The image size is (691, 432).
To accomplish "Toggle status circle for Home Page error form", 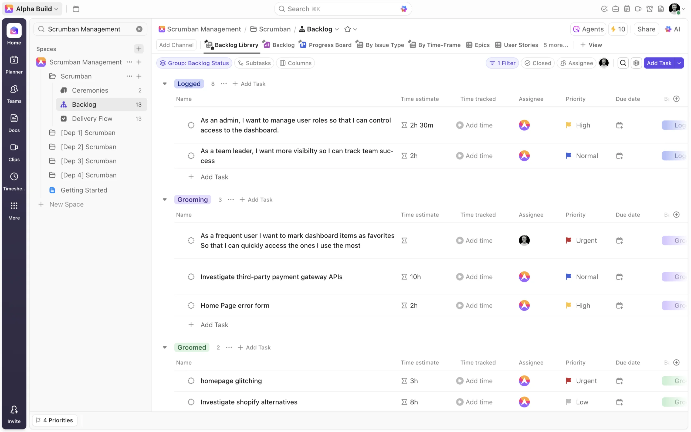I will tap(191, 305).
